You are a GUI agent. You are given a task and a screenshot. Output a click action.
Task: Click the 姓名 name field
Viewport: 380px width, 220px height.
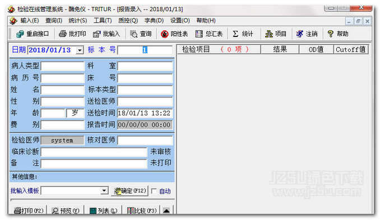pyautogui.click(x=63, y=90)
